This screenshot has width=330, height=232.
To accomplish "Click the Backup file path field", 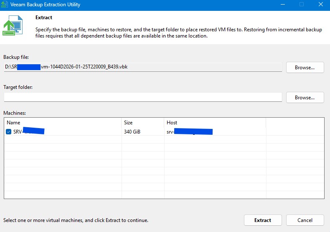I will pyautogui.click(x=142, y=67).
